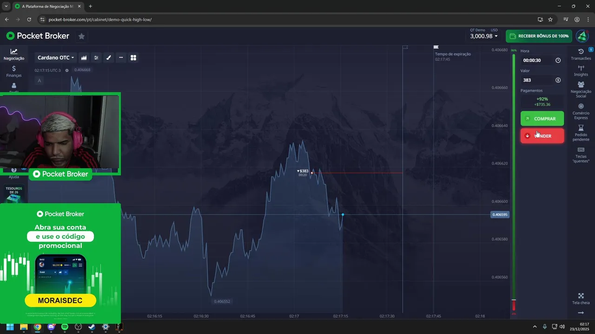The height and width of the screenshot is (334, 595).
Task: Click the volume speaker tray icon
Action: click(x=562, y=327)
